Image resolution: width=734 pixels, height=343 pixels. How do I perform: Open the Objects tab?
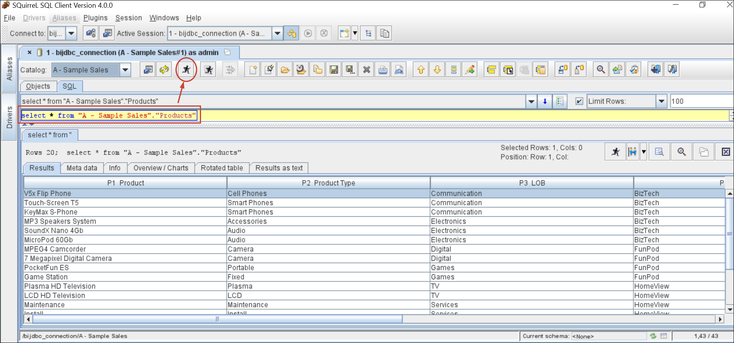38,86
